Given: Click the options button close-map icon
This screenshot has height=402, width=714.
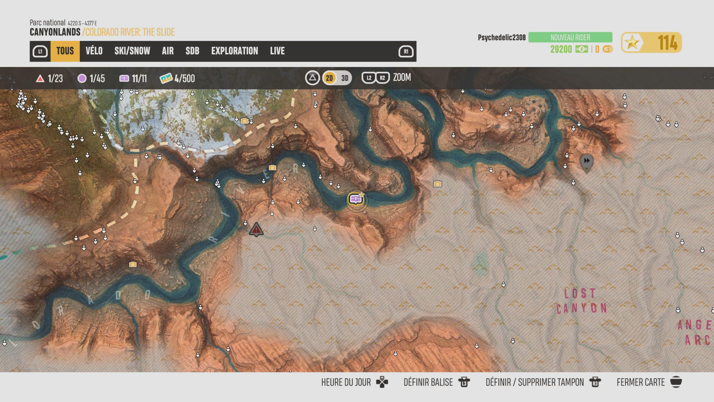Looking at the screenshot, I should coord(676,382).
